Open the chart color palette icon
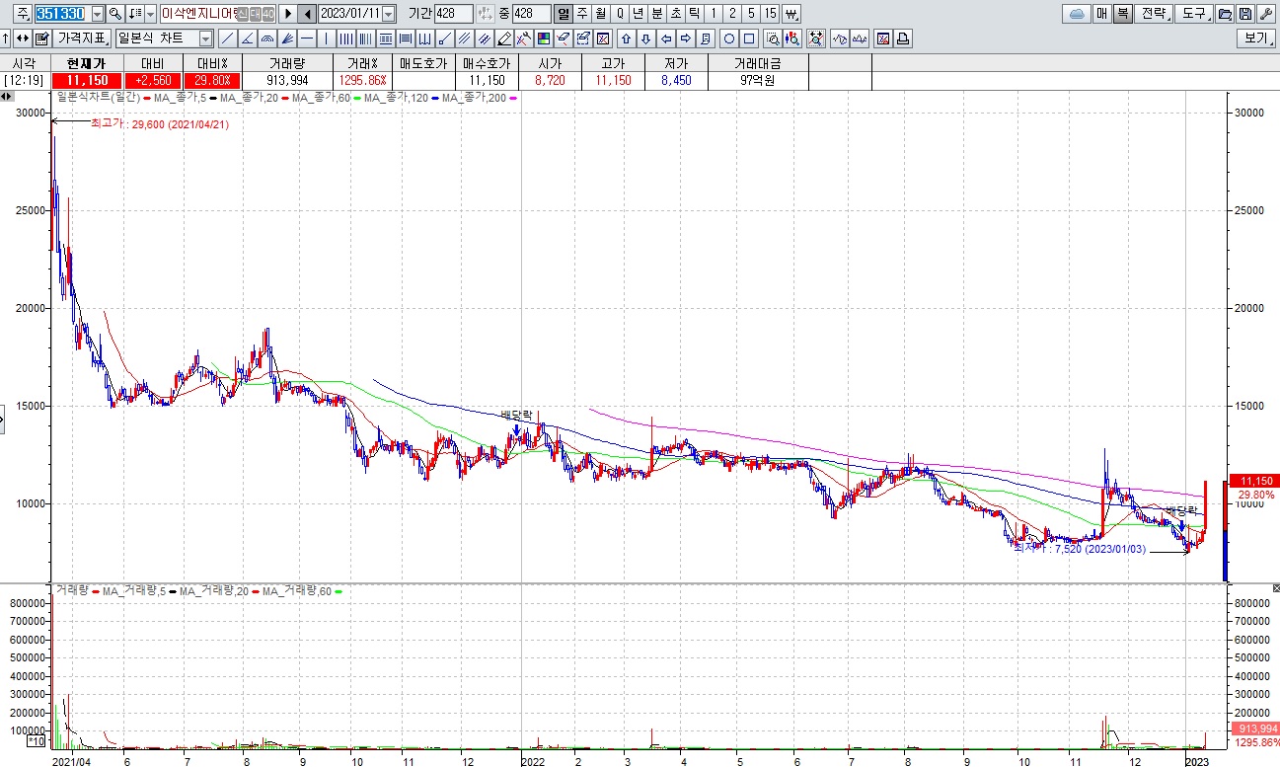This screenshot has height=767, width=1280. tap(542, 38)
